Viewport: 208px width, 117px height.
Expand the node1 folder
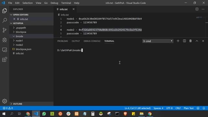(x=31, y=41)
